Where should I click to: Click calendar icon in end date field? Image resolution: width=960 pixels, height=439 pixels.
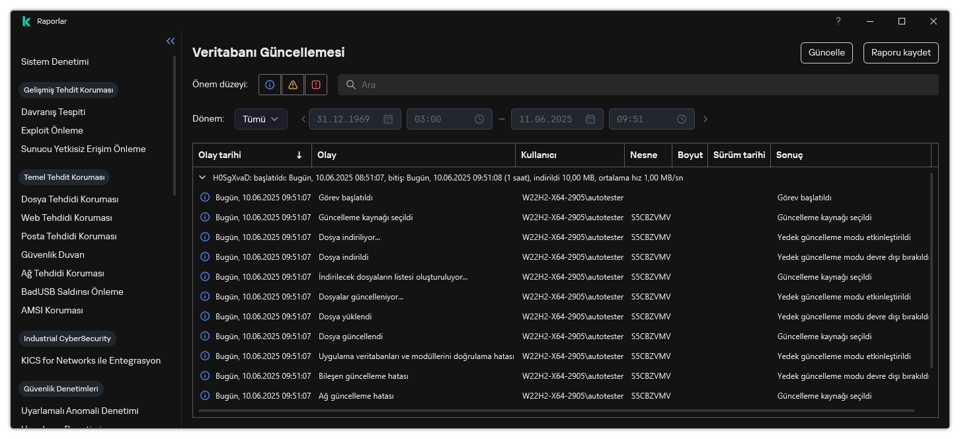(x=592, y=119)
